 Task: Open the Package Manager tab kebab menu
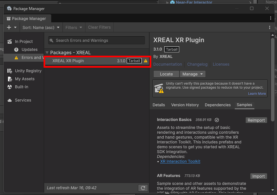[x=270, y=18]
